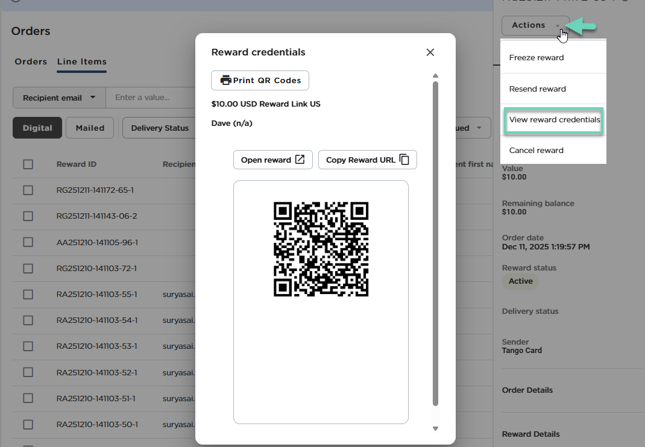Click the Enter a value search field
This screenshot has width=645, height=447.
click(x=149, y=98)
